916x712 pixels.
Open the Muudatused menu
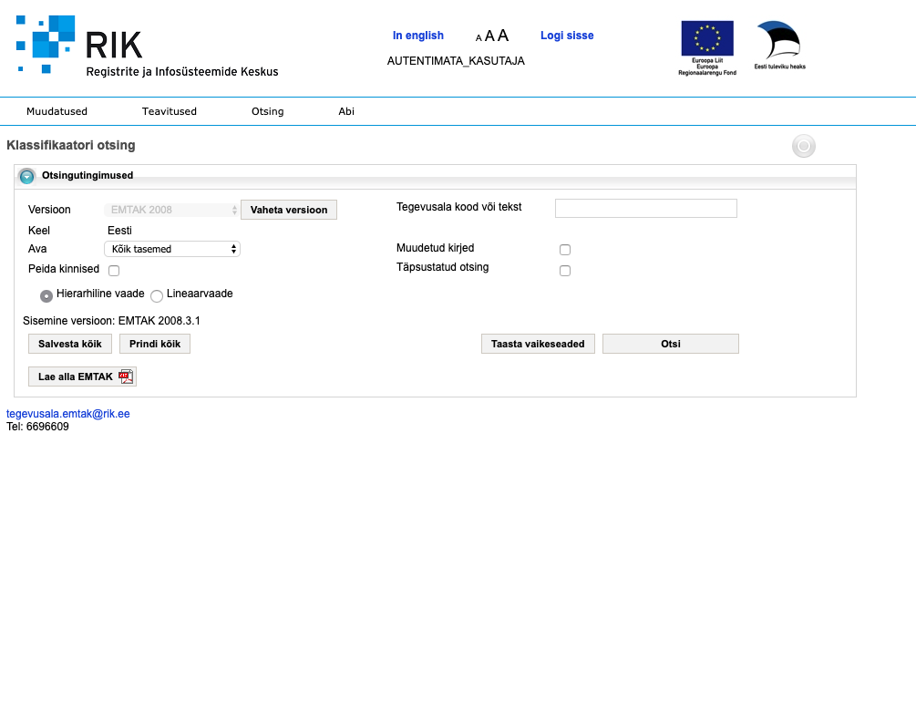[x=57, y=111]
